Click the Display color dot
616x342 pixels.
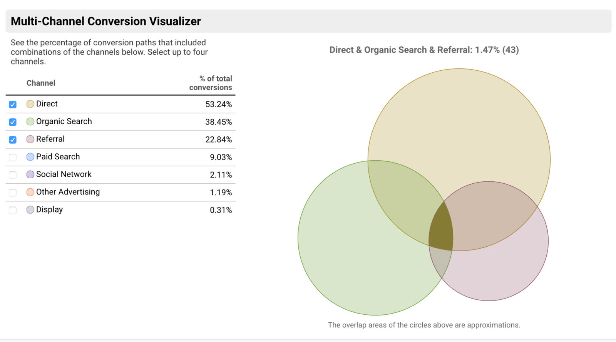pyautogui.click(x=30, y=209)
